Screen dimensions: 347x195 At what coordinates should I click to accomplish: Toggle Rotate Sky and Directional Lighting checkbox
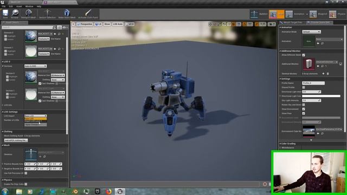click(x=304, y=105)
